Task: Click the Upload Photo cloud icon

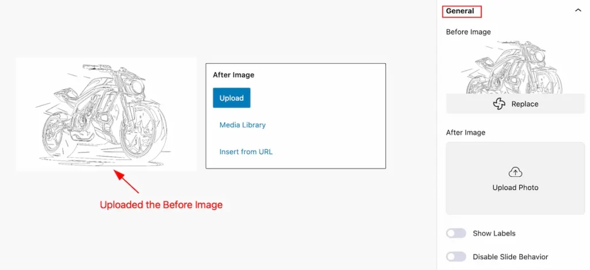Action: click(515, 172)
